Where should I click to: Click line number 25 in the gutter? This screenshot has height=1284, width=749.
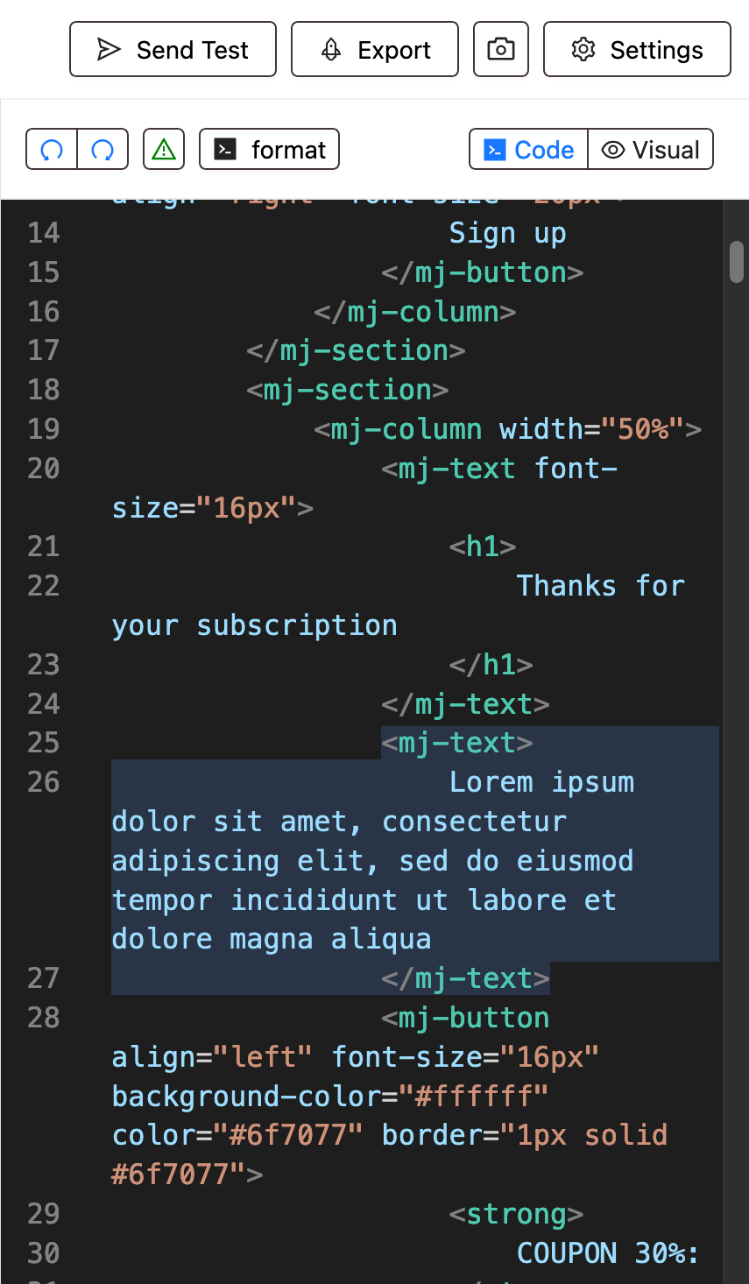[44, 744]
